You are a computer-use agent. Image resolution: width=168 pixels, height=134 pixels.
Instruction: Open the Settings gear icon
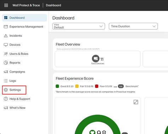[6, 90]
